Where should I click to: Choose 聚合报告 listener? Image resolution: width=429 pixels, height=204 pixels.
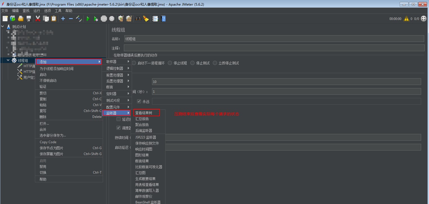(x=148, y=125)
